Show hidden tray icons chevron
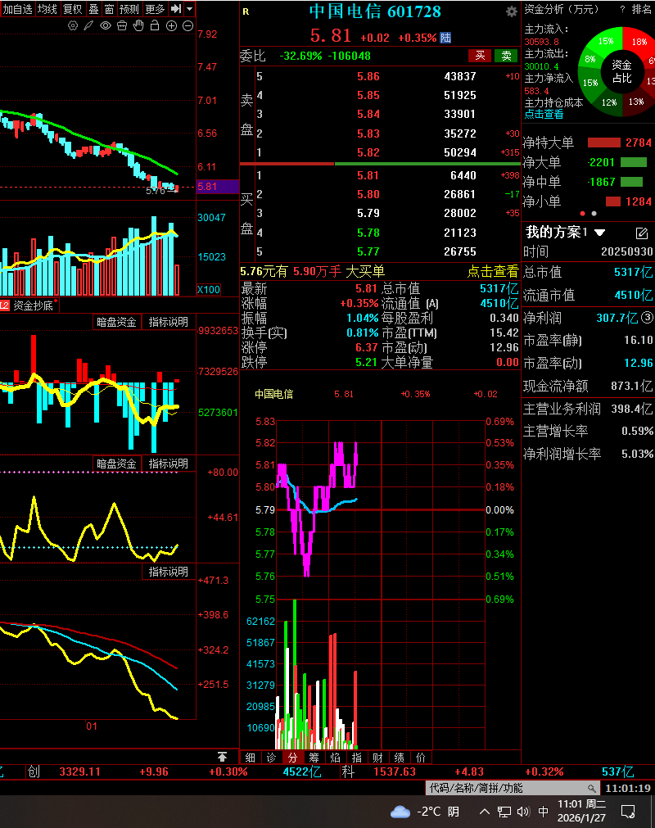This screenshot has height=828, width=655. (x=485, y=812)
